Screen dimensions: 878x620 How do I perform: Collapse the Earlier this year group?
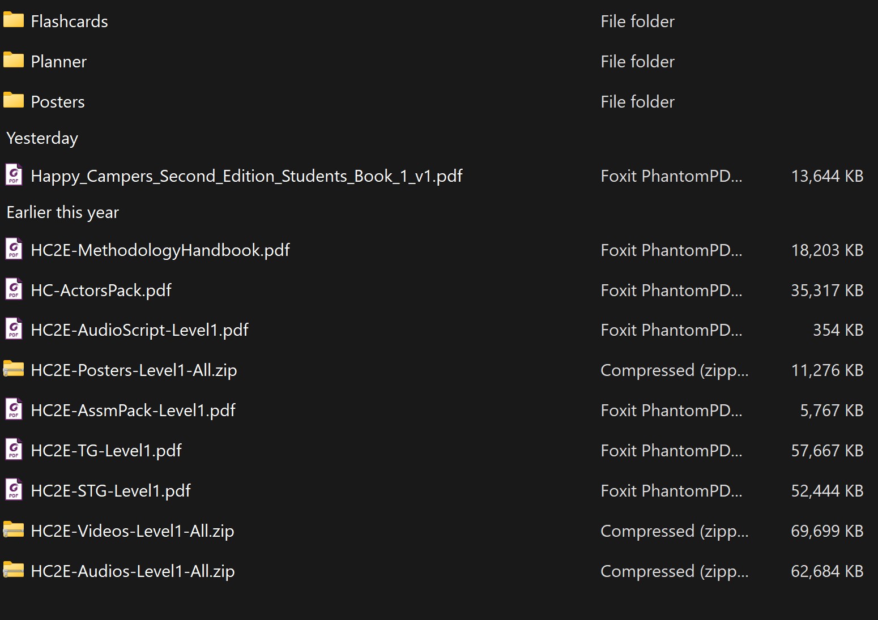pos(62,212)
